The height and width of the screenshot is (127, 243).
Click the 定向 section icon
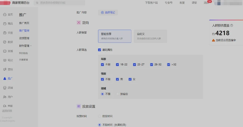(x=79, y=23)
